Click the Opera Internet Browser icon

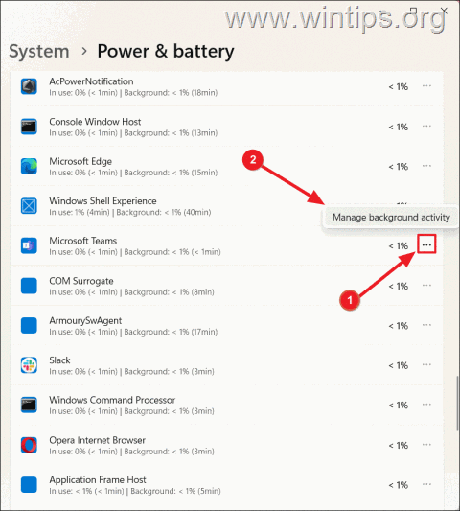coord(29,445)
